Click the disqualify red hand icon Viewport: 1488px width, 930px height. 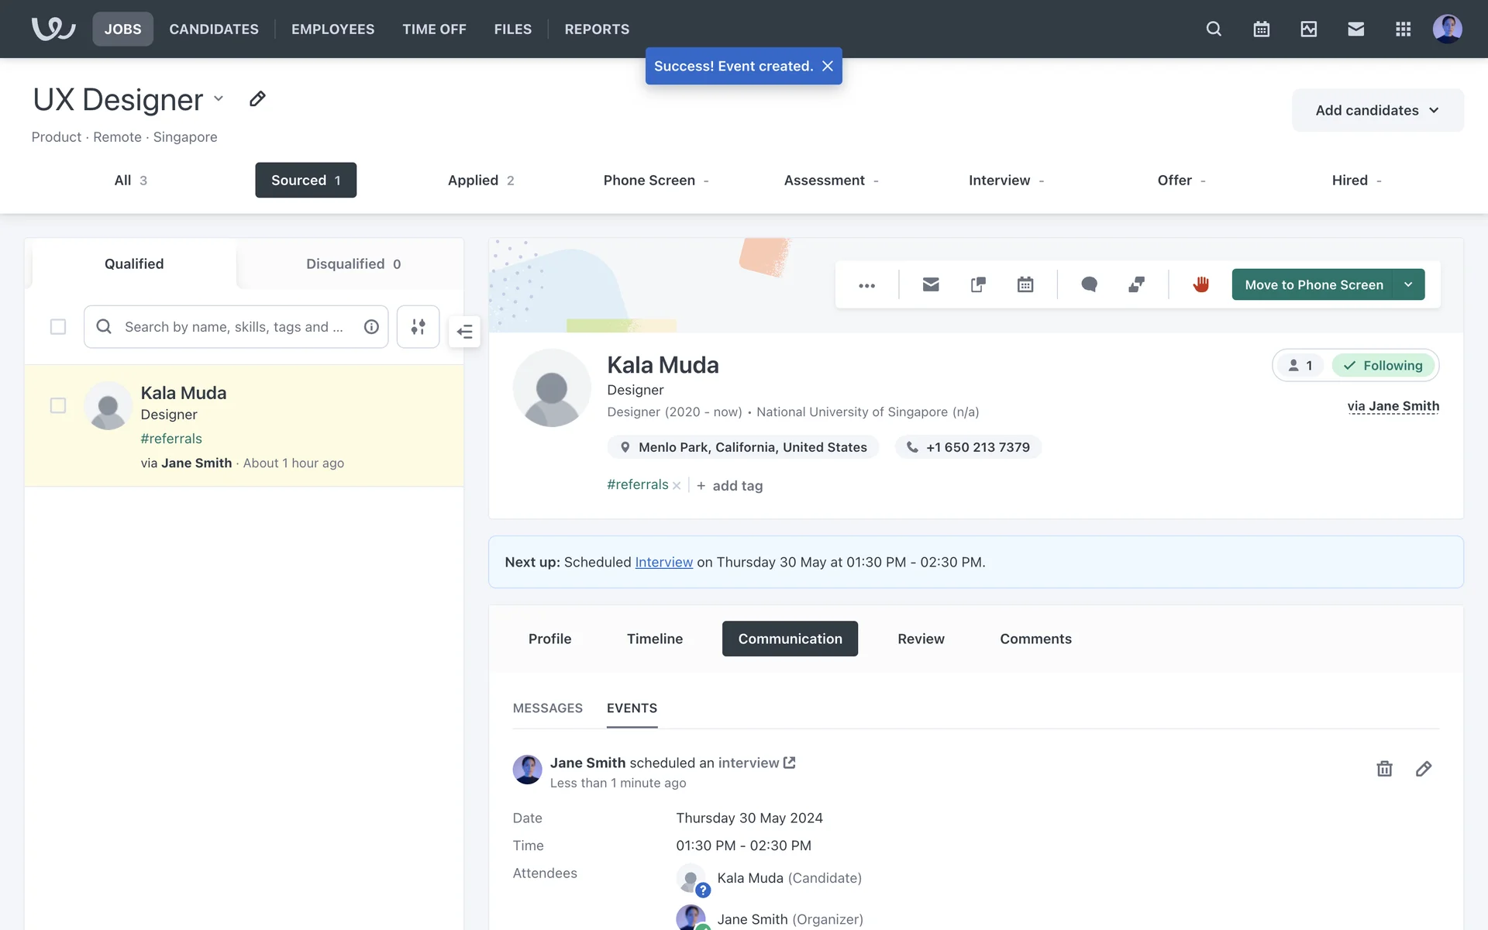pyautogui.click(x=1200, y=284)
